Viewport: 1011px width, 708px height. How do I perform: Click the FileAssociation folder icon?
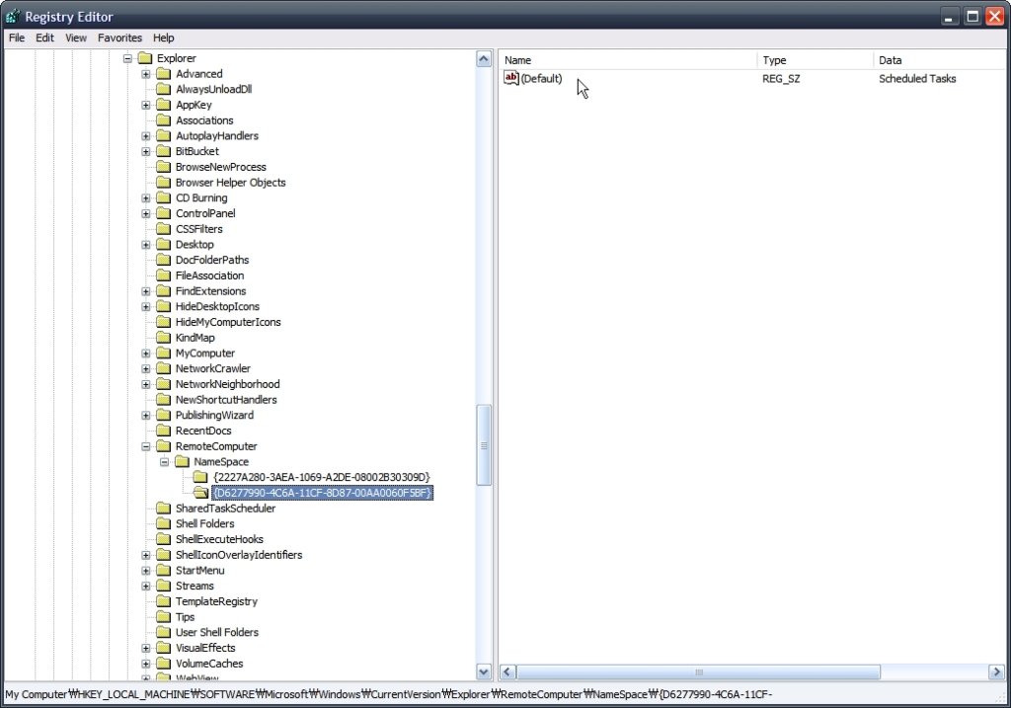(x=164, y=275)
